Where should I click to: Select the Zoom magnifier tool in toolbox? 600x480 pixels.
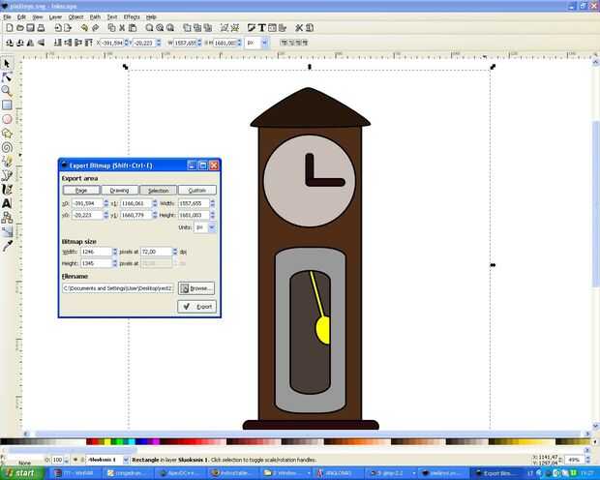click(x=7, y=91)
